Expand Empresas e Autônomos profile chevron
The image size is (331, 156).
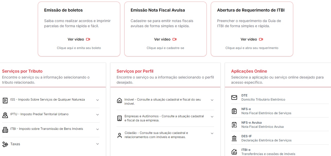tap(212, 117)
